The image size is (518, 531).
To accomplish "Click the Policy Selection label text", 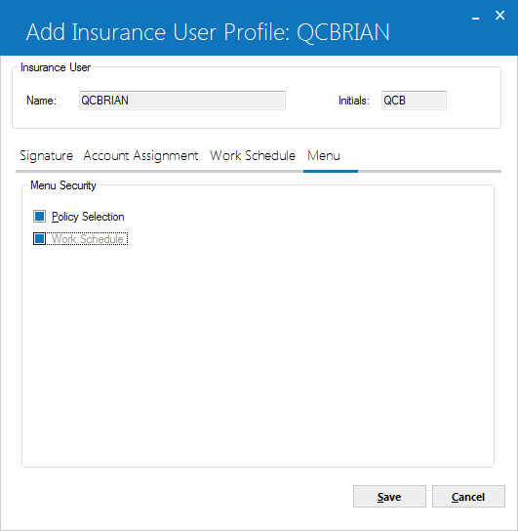I will (x=88, y=217).
